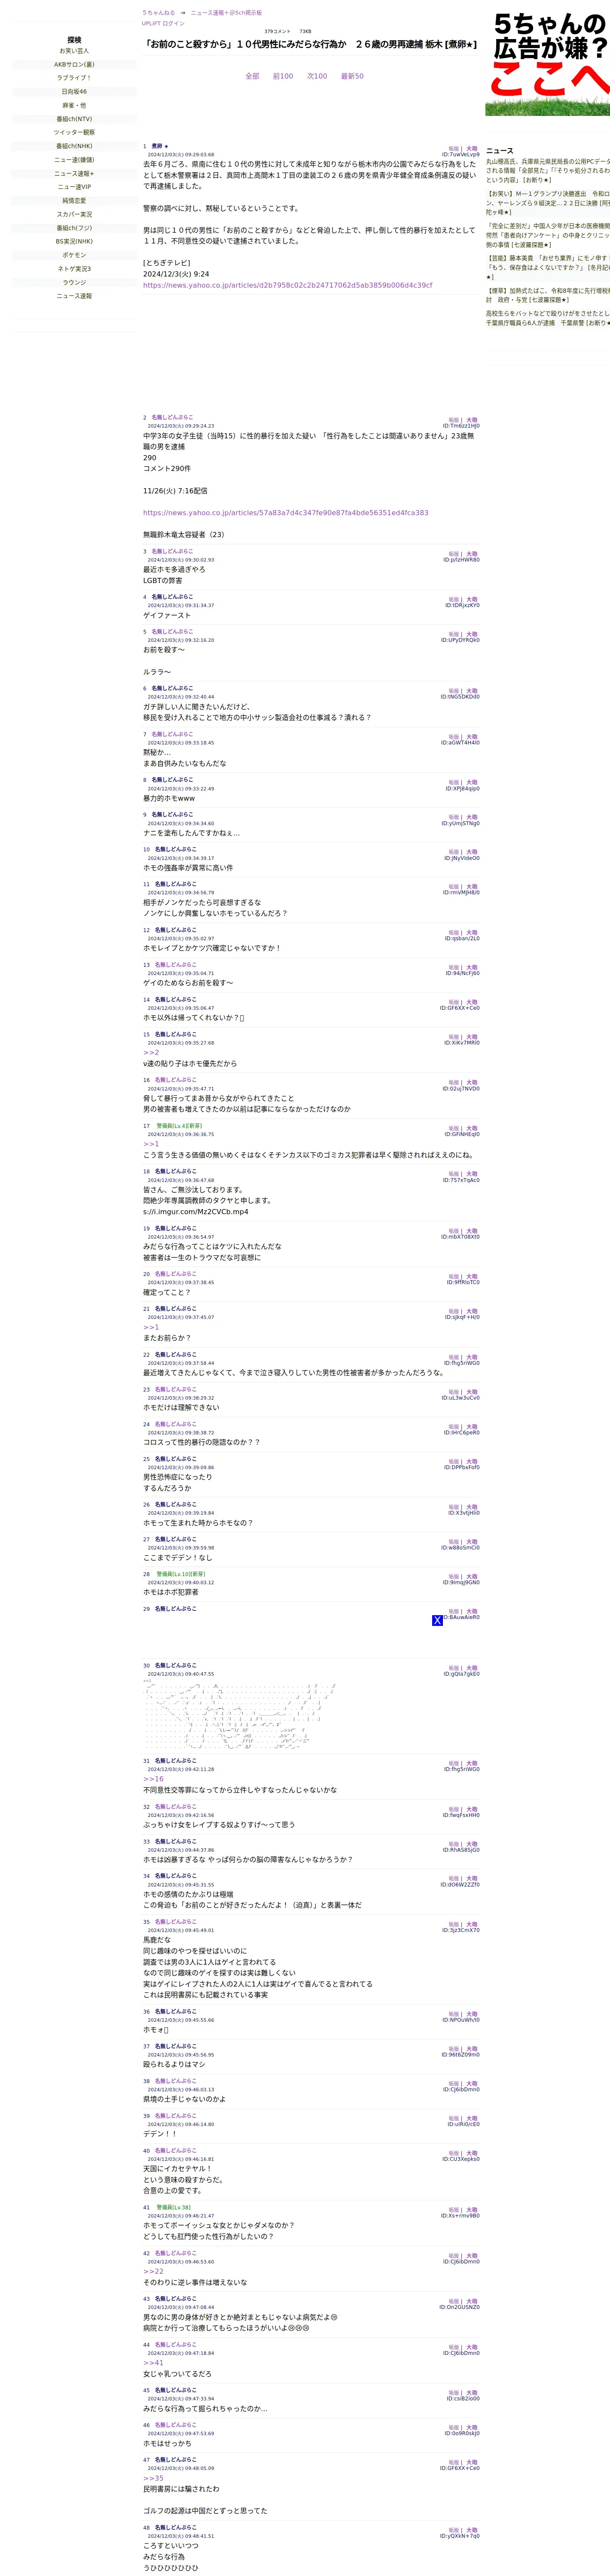Click ID:Tm6zz1HJ0 on post 2

[461, 426]
